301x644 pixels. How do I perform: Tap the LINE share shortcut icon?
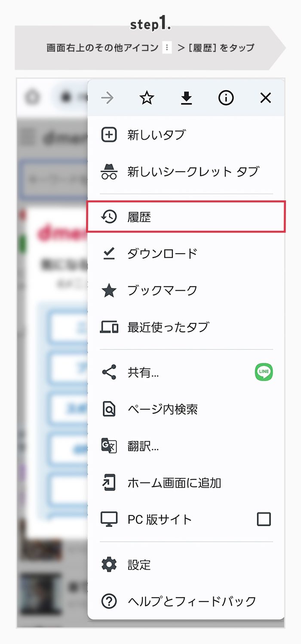(264, 372)
